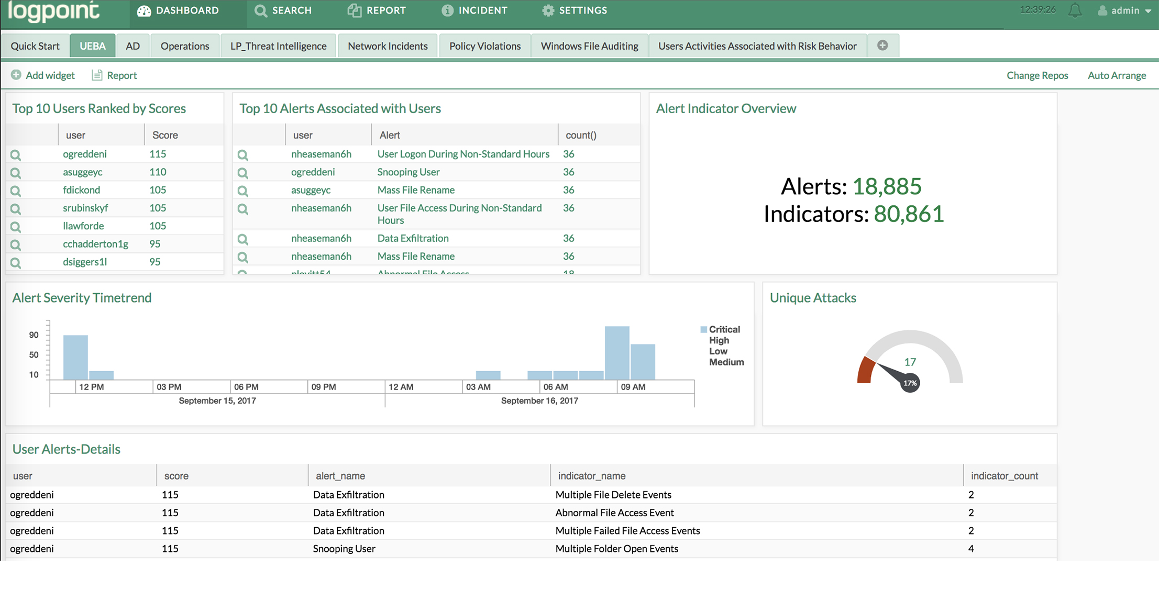Click the plus icon to add dashboard tab
This screenshot has width=1159, height=611.
882,46
